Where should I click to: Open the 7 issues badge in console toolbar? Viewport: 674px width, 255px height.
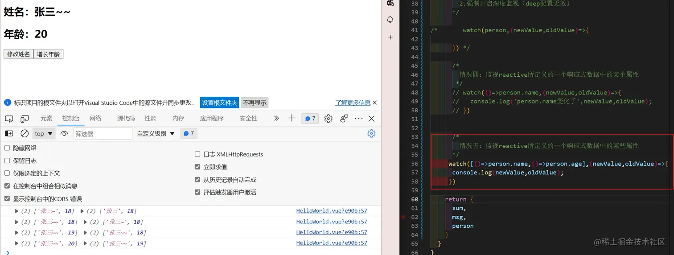pyautogui.click(x=189, y=133)
